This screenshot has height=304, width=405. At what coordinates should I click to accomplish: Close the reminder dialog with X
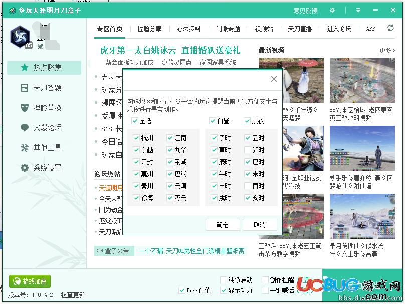click(274, 79)
